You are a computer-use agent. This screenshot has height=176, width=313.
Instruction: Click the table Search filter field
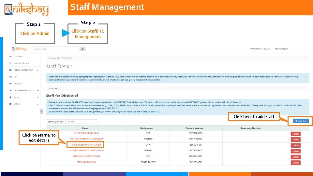82,122
